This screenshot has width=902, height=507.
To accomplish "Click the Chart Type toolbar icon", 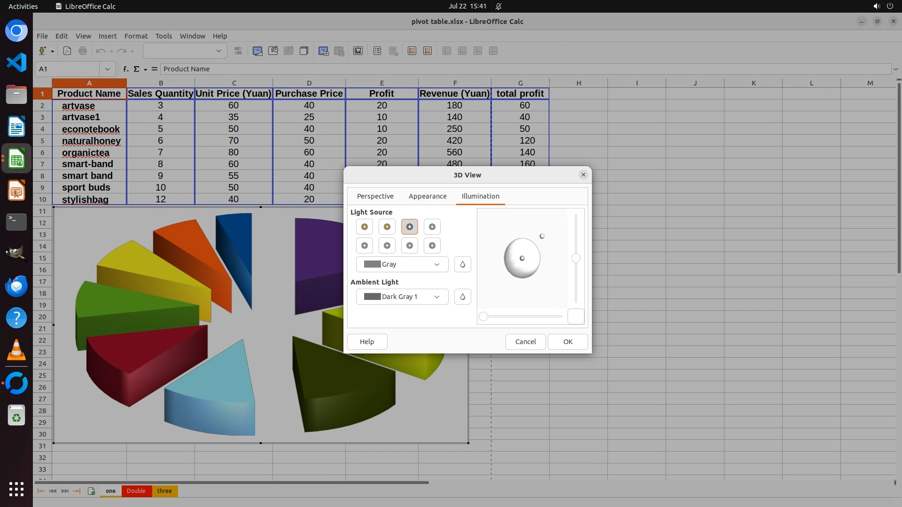I will point(257,51).
